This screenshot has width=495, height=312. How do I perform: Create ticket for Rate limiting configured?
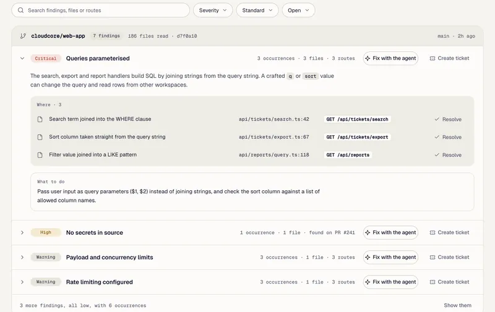click(450, 282)
